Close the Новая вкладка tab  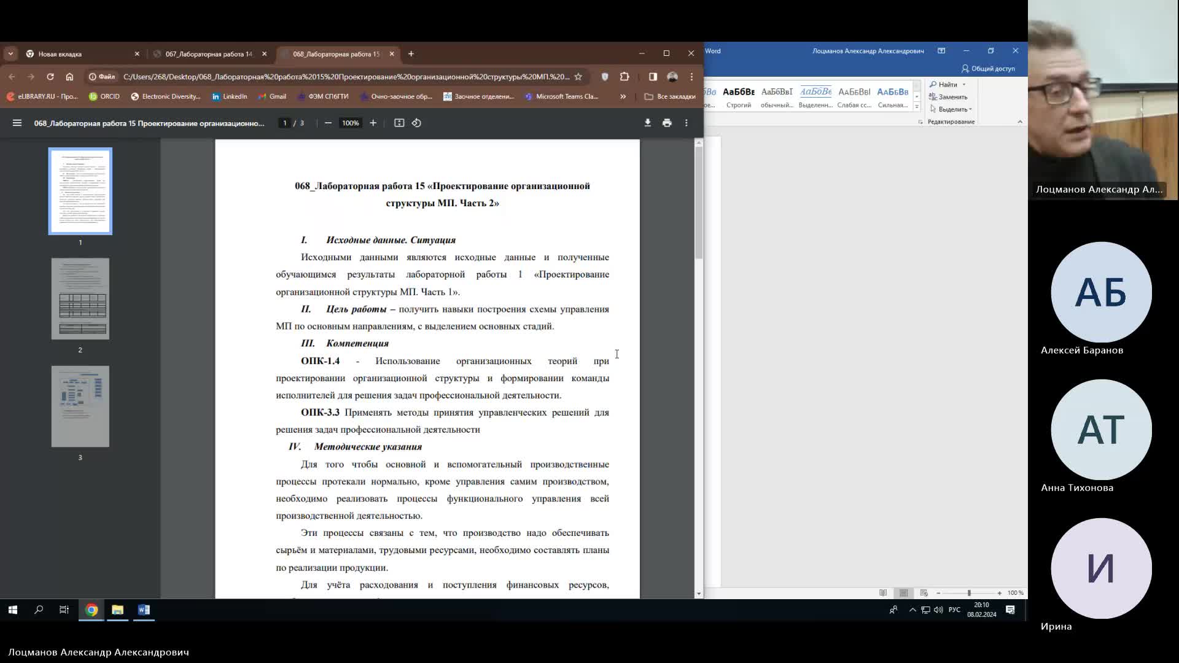pyautogui.click(x=137, y=54)
